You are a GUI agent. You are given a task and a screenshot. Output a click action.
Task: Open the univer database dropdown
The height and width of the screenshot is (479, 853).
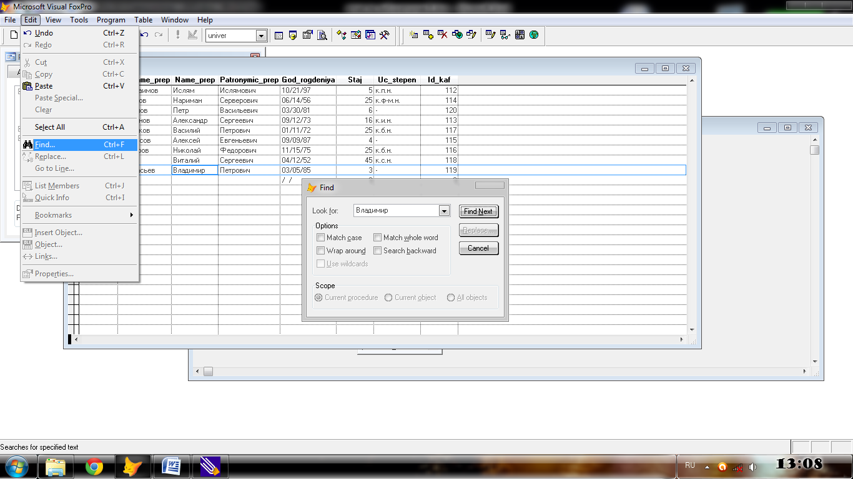tap(261, 36)
